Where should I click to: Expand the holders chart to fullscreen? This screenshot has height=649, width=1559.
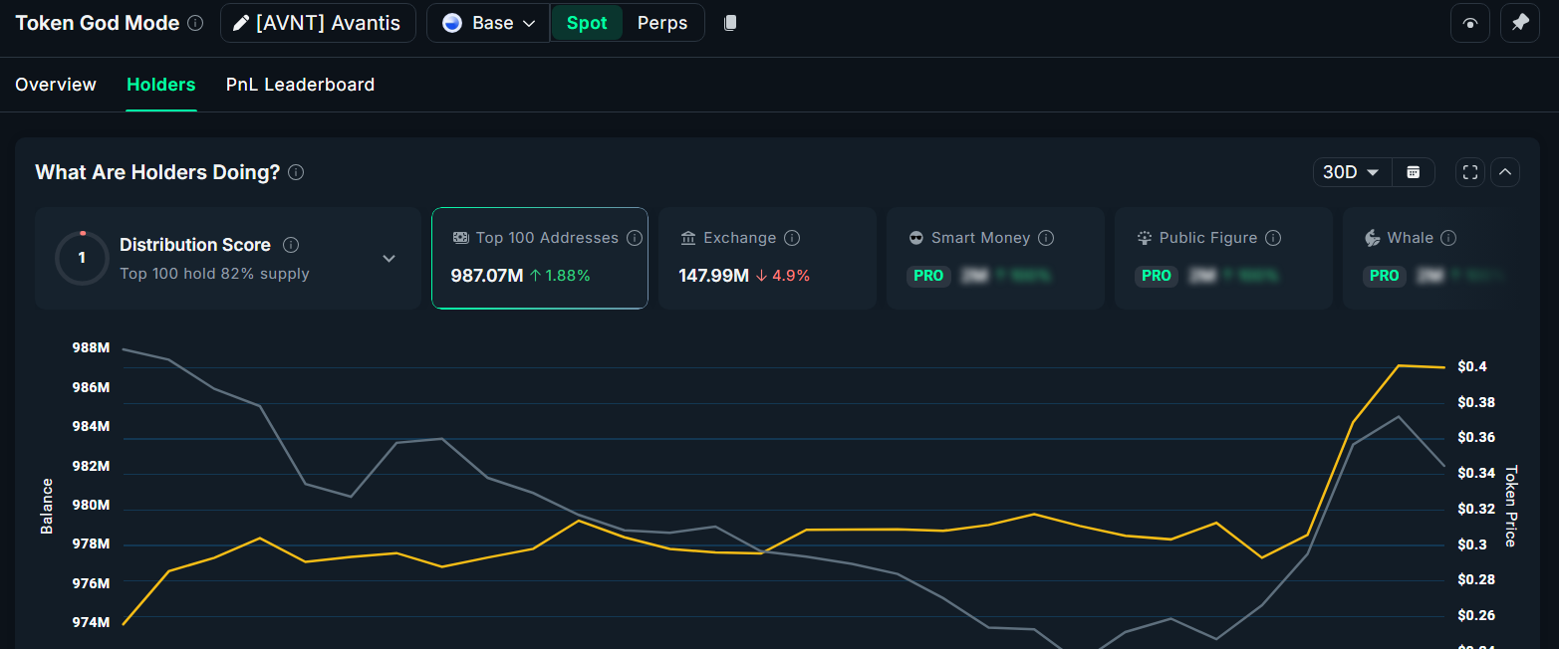point(1469,171)
